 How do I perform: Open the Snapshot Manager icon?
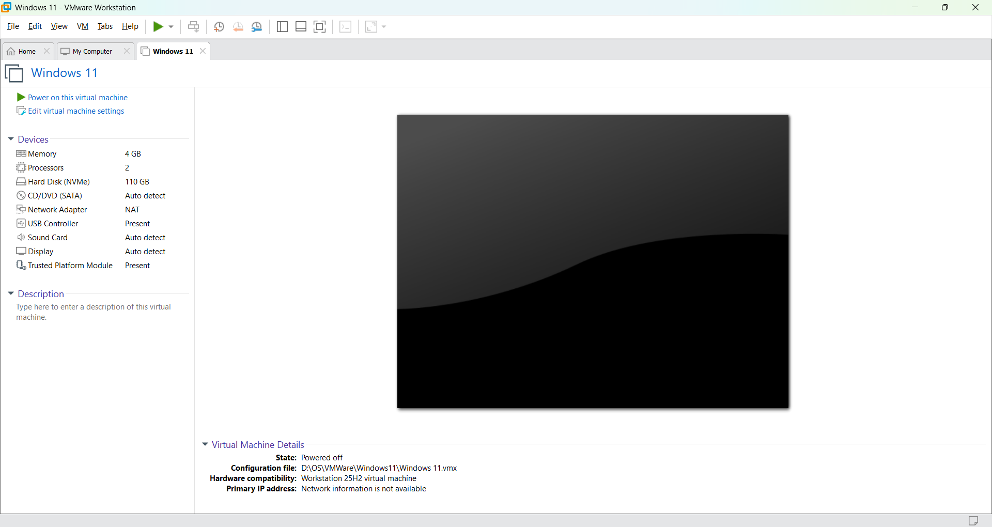click(x=257, y=27)
